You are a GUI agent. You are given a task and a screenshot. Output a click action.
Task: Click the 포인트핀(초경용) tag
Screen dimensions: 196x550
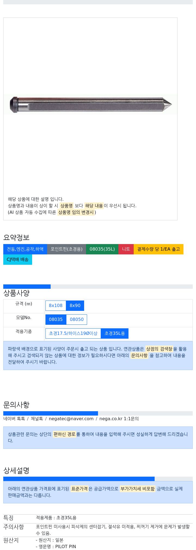[66, 249]
